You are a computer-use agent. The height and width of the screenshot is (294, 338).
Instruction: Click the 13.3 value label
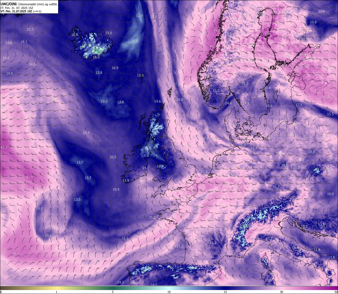pos(104,101)
